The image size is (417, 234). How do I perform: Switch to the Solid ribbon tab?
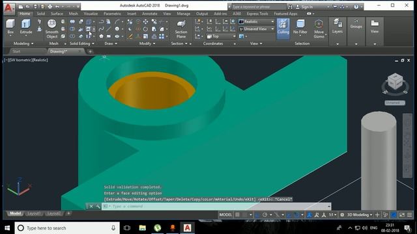[40, 14]
